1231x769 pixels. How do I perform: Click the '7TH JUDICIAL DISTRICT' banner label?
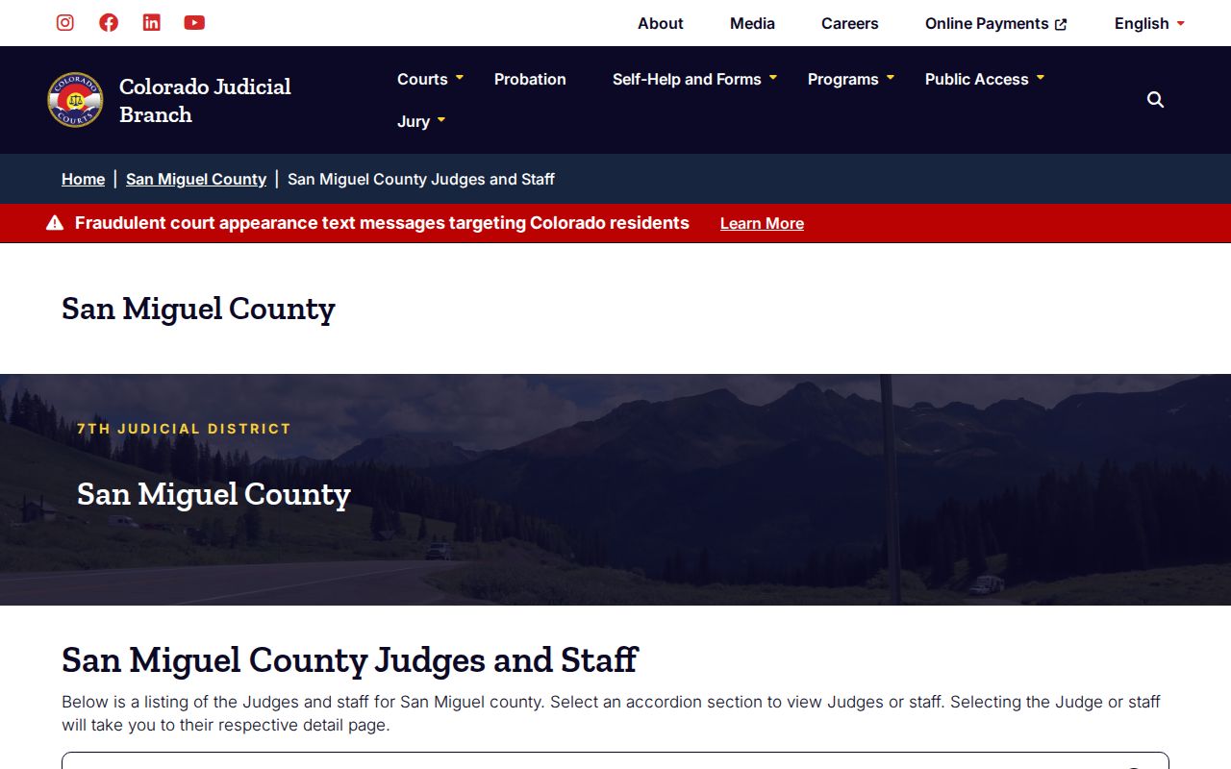(184, 429)
